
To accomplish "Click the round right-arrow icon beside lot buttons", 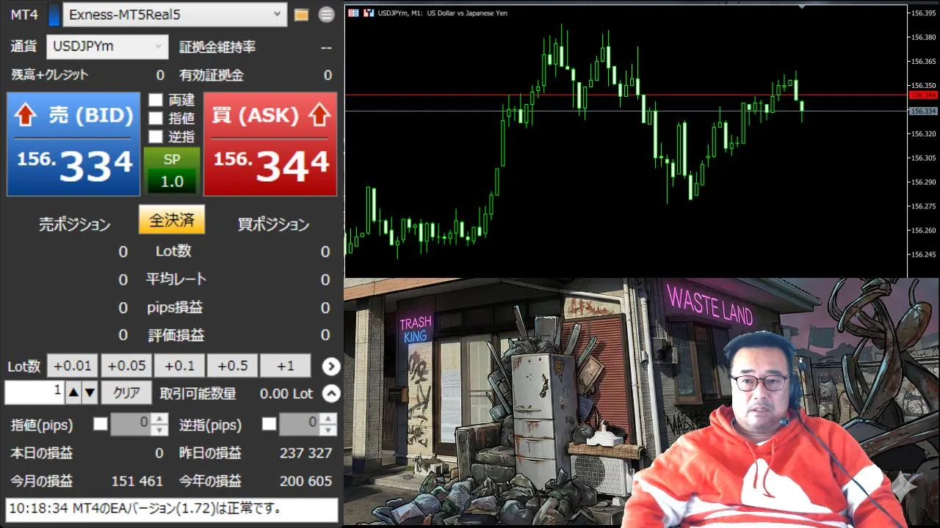I will click(331, 366).
